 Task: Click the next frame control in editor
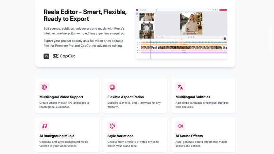(194, 37)
